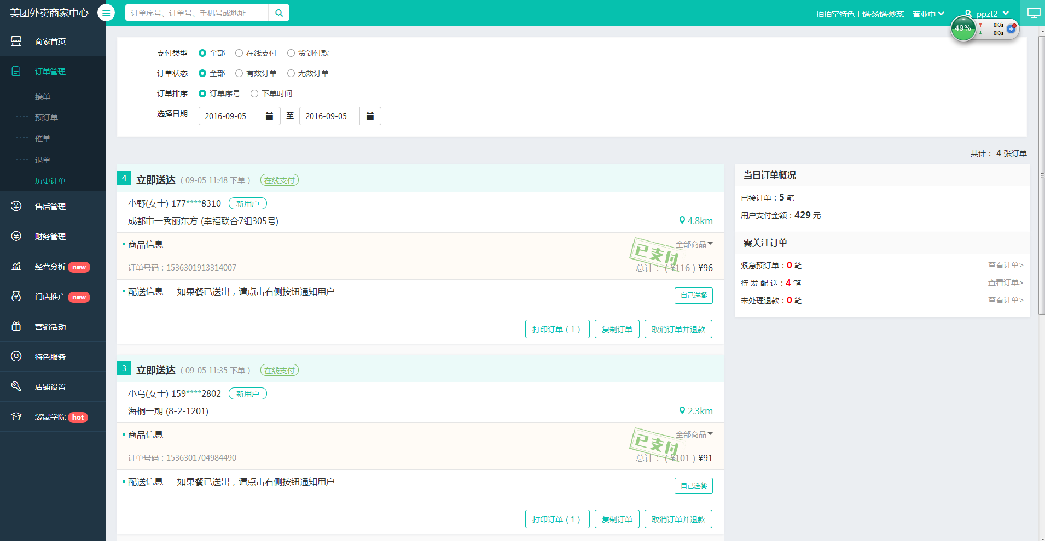Expand 全部商品 for order number 4

click(x=694, y=244)
